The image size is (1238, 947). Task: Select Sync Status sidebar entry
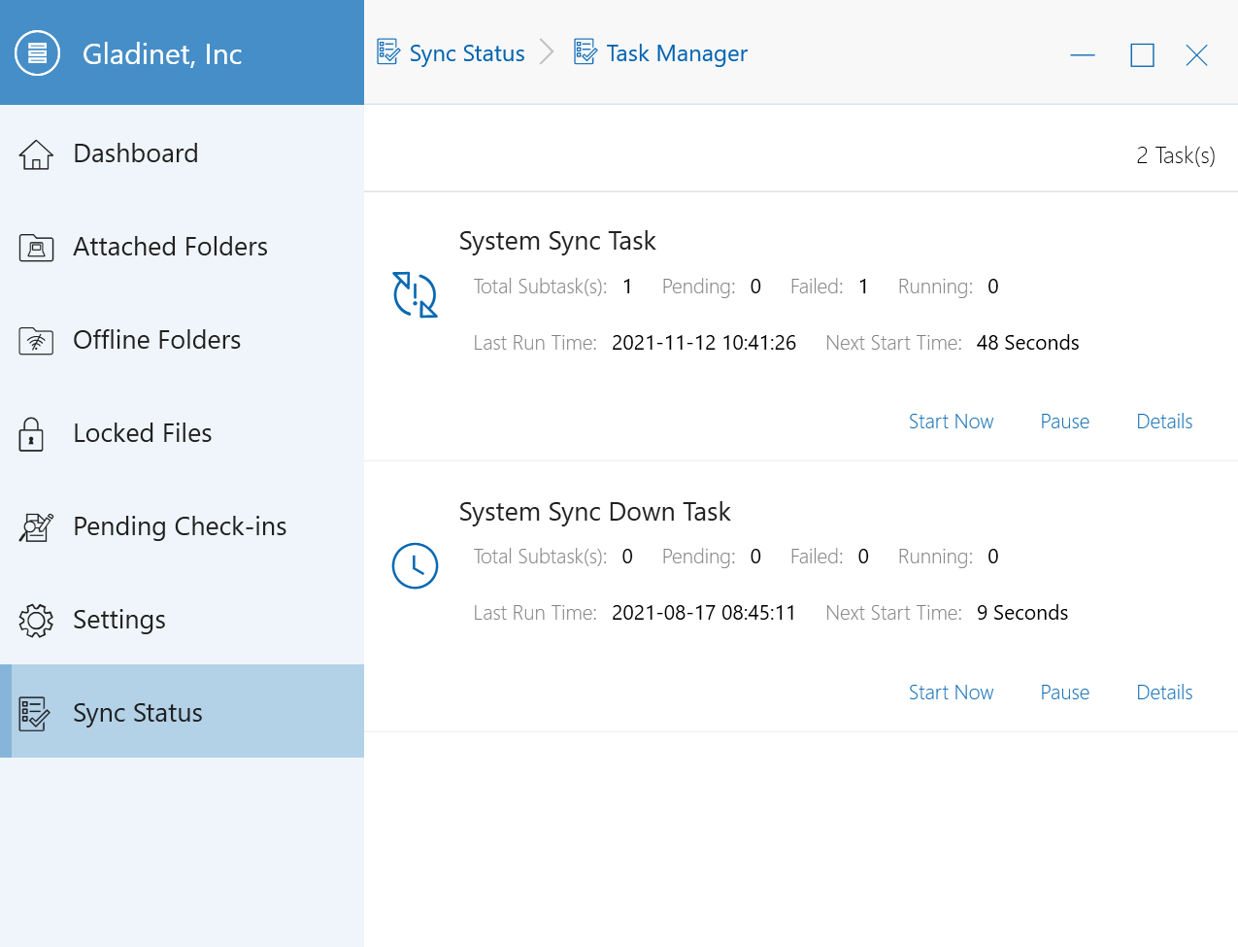coord(182,711)
